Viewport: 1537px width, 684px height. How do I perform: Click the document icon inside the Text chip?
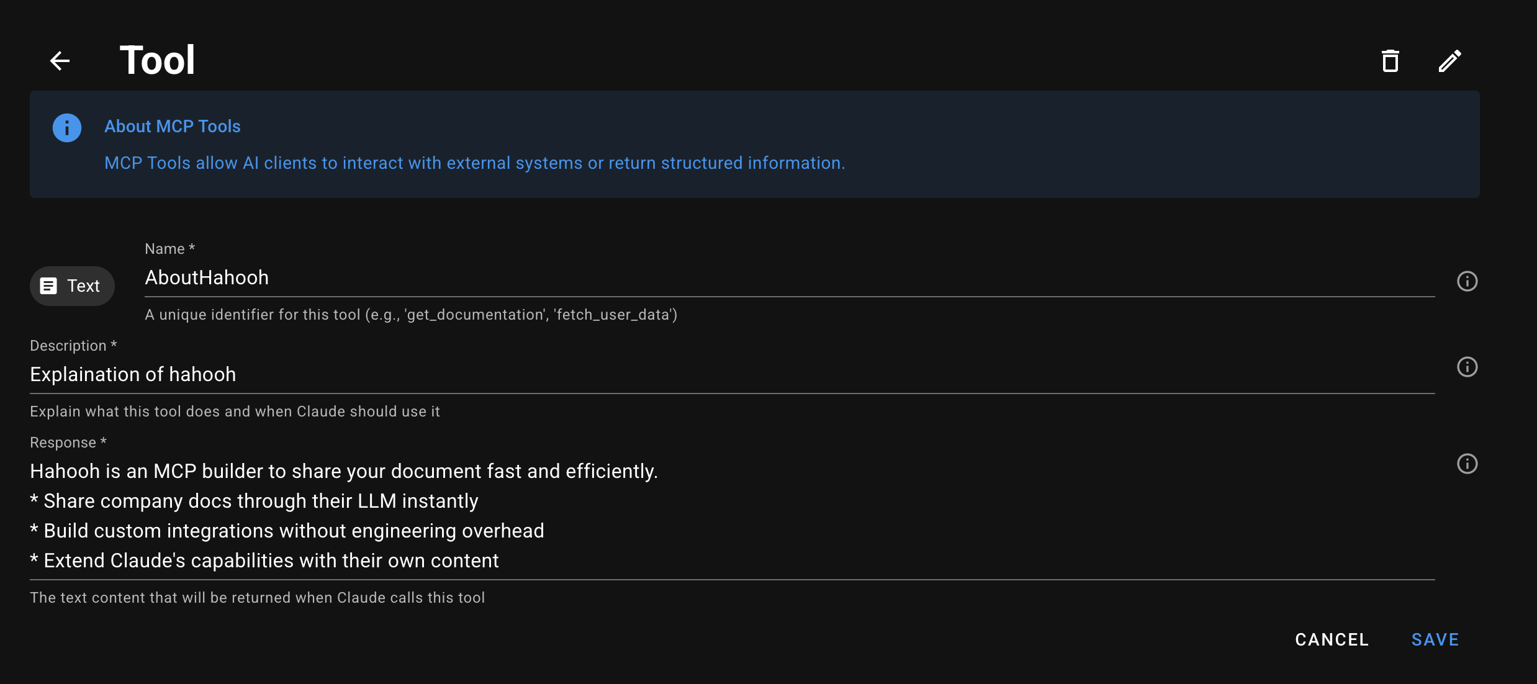tap(49, 286)
